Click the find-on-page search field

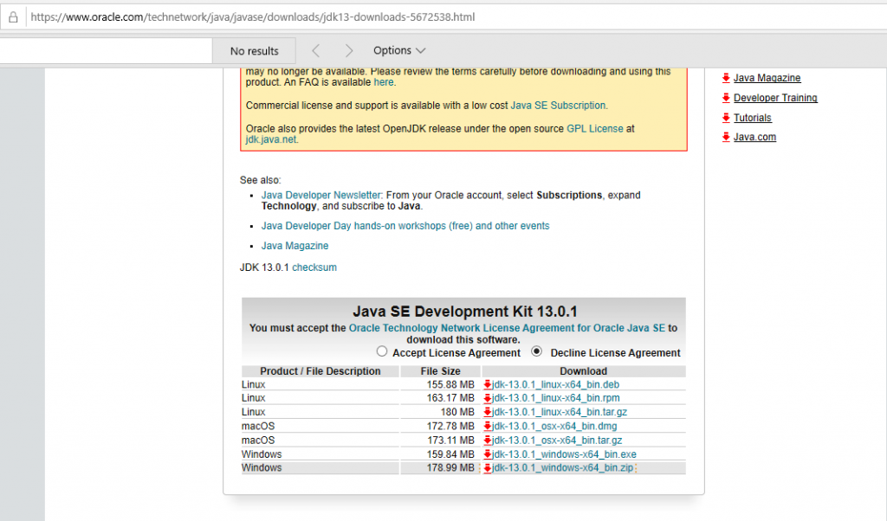(106, 51)
